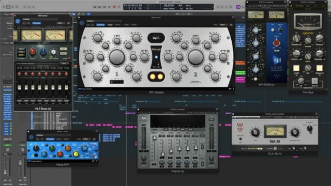The height and width of the screenshot is (186, 331).
Task: Click the green knob on the Maag EQ4
Action: pos(52,148)
